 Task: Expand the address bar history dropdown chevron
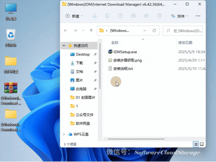click(x=144, y=30)
